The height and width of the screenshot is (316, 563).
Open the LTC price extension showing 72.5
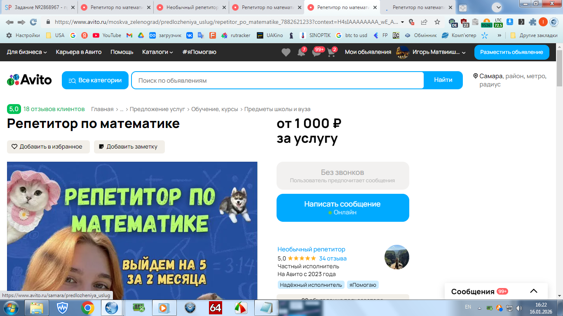498,23
